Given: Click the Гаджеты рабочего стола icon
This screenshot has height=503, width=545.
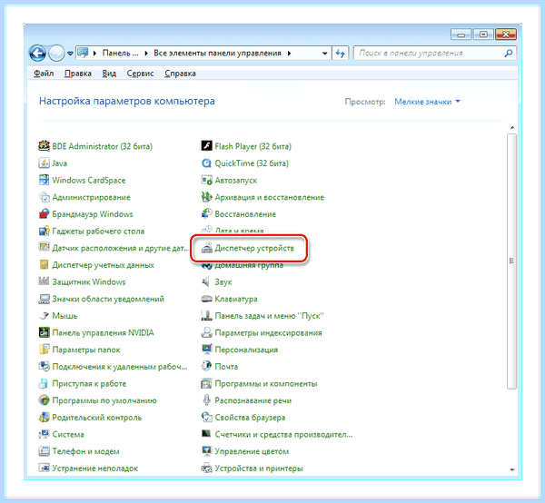Looking at the screenshot, I should click(x=44, y=231).
